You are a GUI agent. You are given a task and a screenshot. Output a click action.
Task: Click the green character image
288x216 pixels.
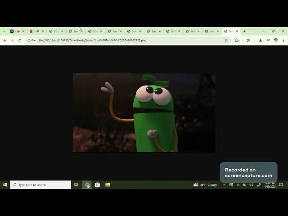144,113
